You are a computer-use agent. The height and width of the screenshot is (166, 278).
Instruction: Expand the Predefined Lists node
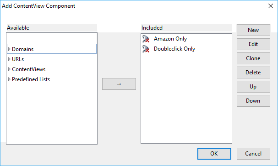(10, 79)
